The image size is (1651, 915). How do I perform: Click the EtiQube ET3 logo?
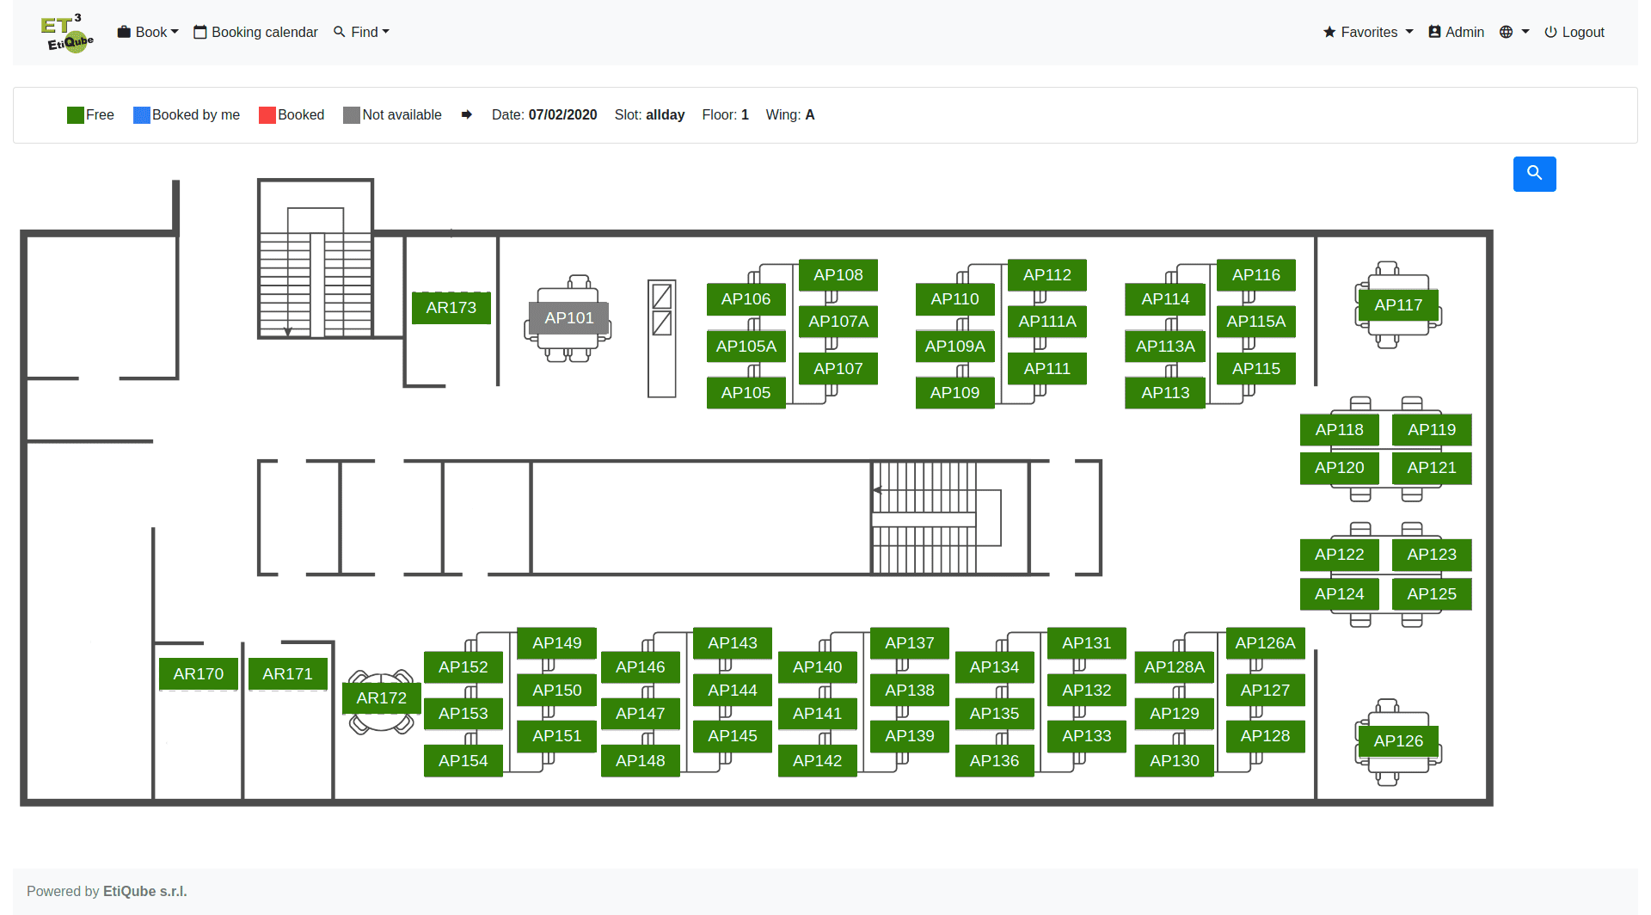[67, 33]
